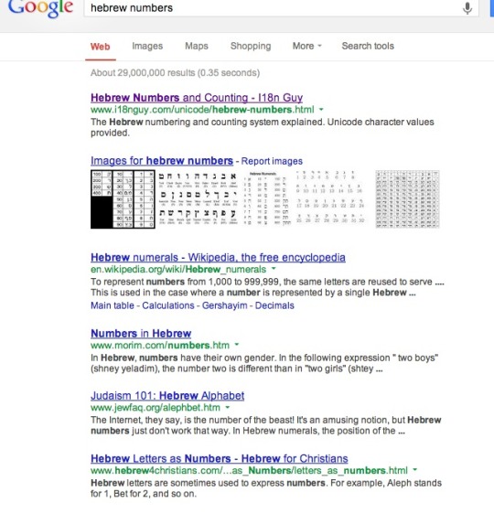
Task: Click the 'Main table' sitelink
Action: tap(113, 305)
